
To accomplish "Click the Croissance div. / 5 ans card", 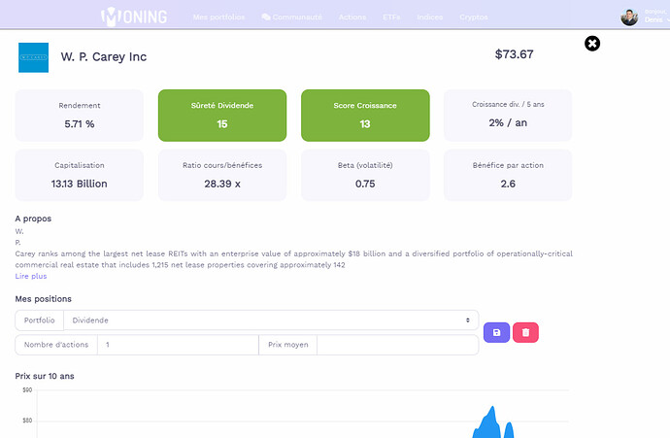I will (x=508, y=116).
